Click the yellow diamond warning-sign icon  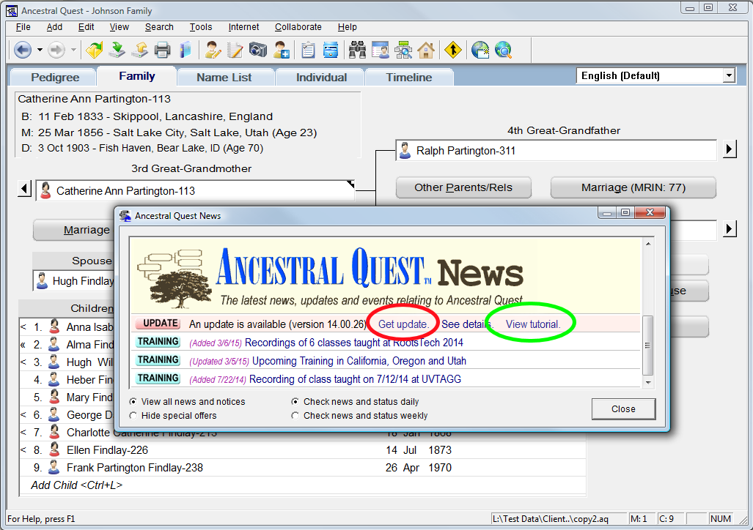453,51
